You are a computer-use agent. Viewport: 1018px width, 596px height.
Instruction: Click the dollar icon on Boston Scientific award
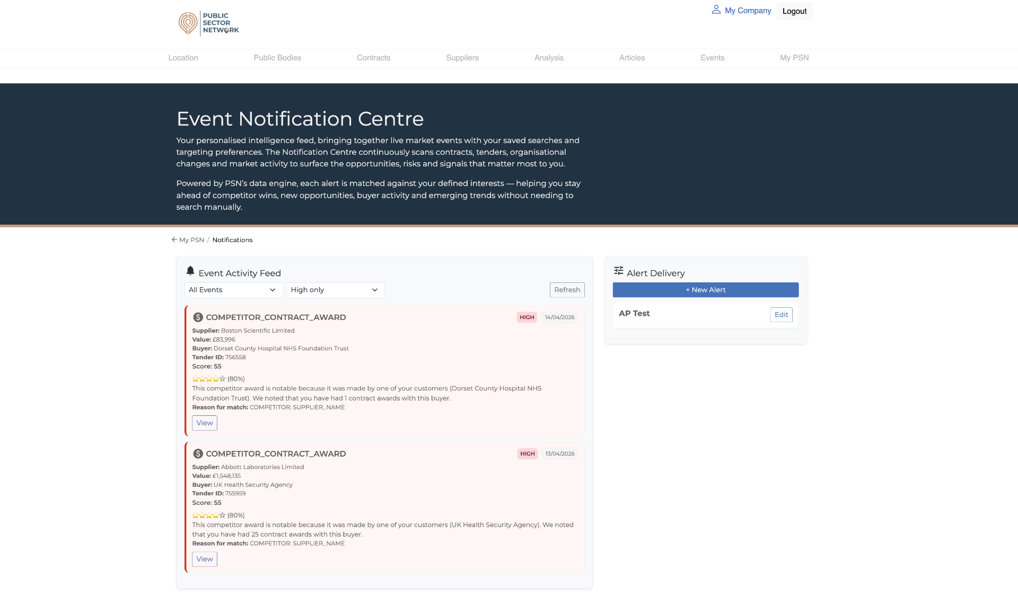click(x=198, y=317)
